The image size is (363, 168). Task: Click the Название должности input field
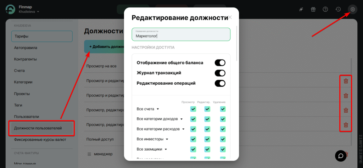[181, 35]
